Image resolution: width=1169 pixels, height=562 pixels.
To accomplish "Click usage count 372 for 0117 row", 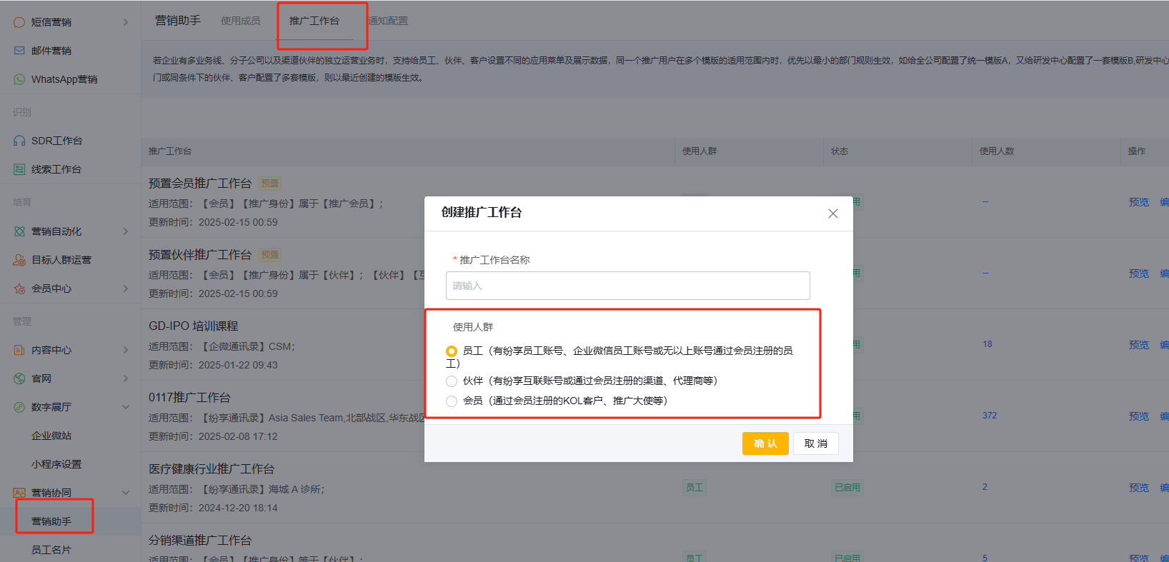I will coord(990,416).
